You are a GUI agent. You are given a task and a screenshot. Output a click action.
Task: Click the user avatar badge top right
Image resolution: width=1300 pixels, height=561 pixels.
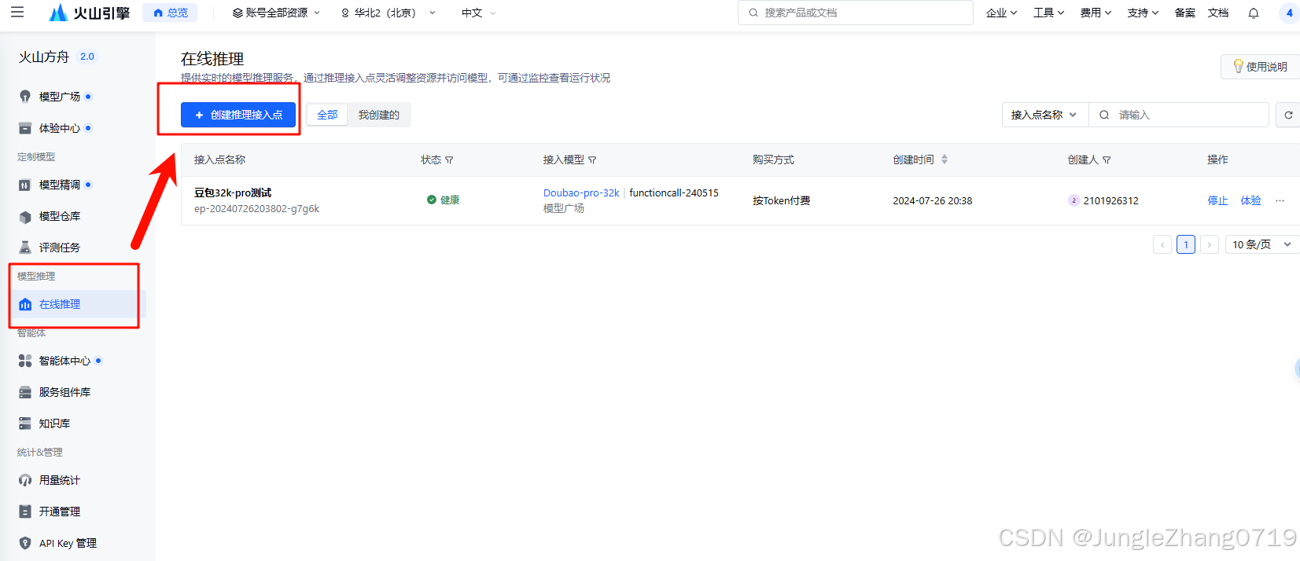1290,13
